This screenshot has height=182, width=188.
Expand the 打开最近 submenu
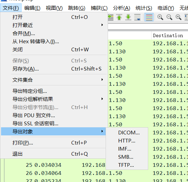click(x=54, y=25)
